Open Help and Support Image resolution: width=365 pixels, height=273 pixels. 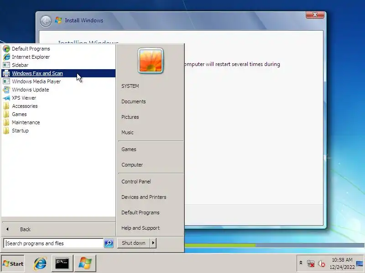tap(141, 228)
